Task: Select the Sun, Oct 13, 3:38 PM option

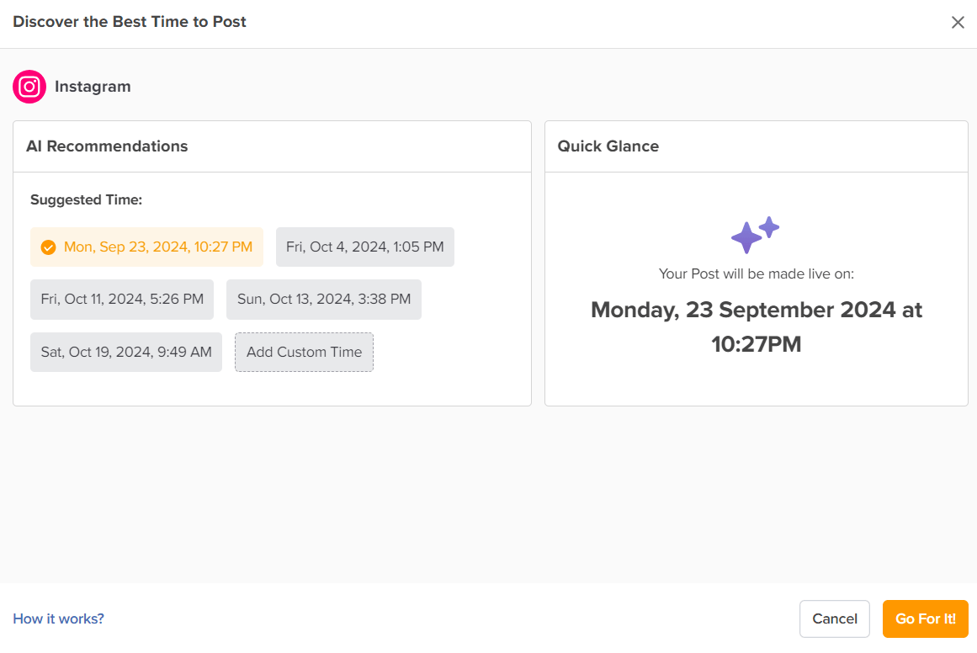Action: (x=324, y=299)
